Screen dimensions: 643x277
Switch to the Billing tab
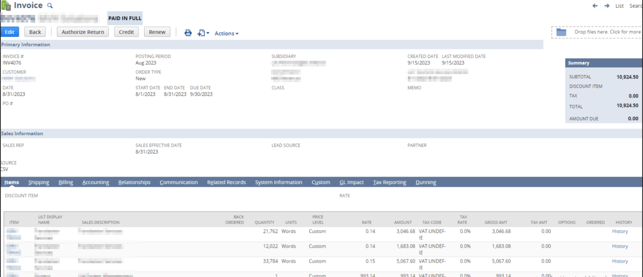click(66, 182)
